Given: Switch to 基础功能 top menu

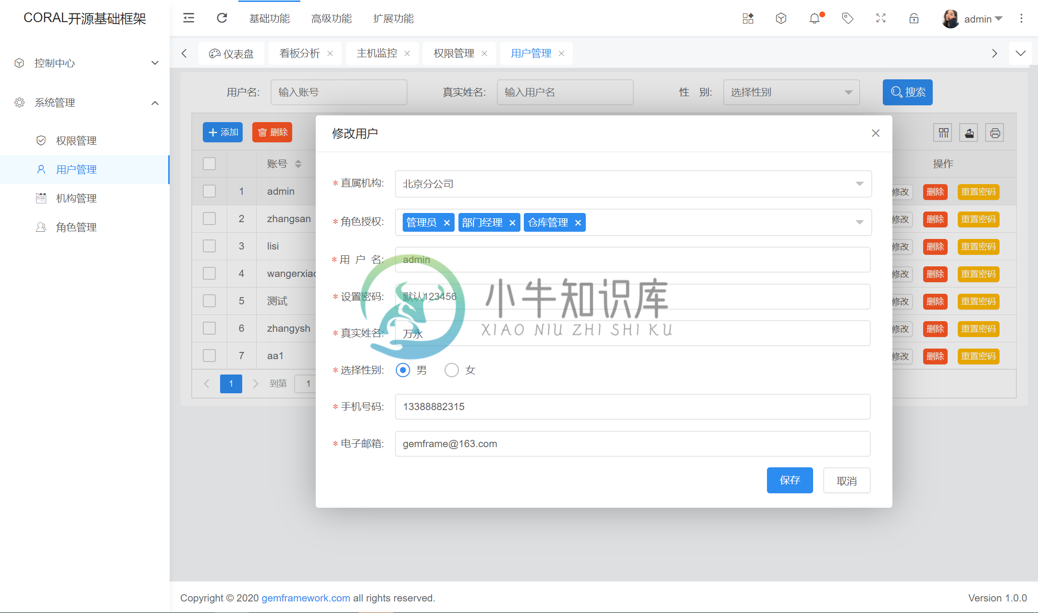Looking at the screenshot, I should pos(270,19).
